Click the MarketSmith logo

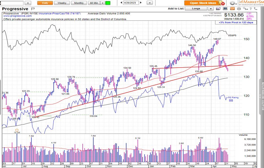point(251,3)
